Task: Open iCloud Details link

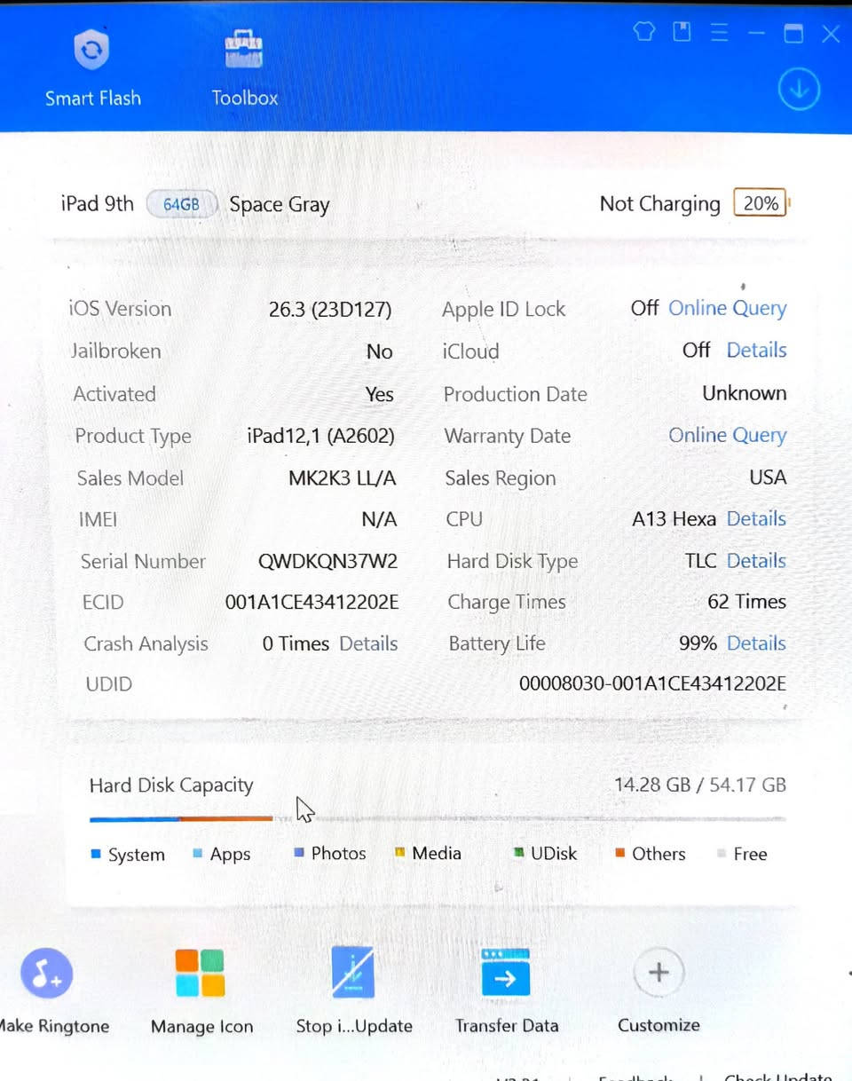Action: tap(756, 350)
